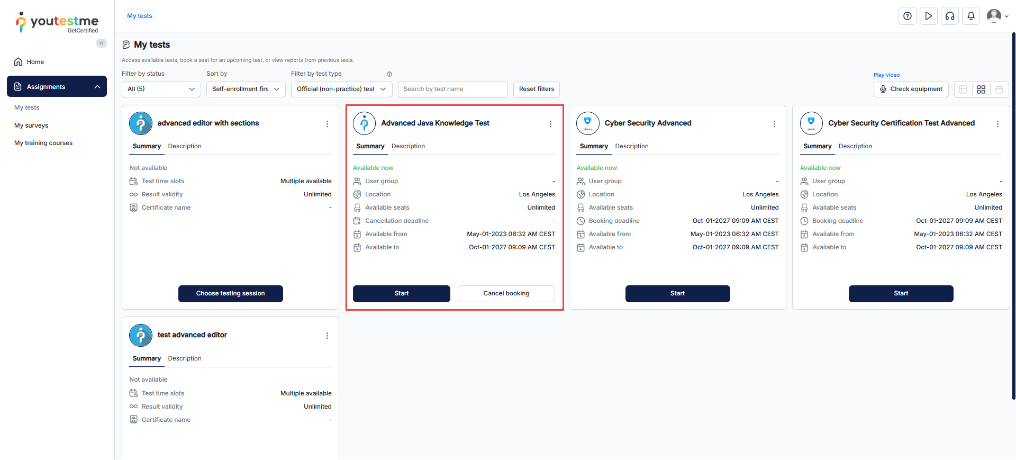Switch to grid card view
The width and height of the screenshot is (1016, 460).
click(x=981, y=89)
